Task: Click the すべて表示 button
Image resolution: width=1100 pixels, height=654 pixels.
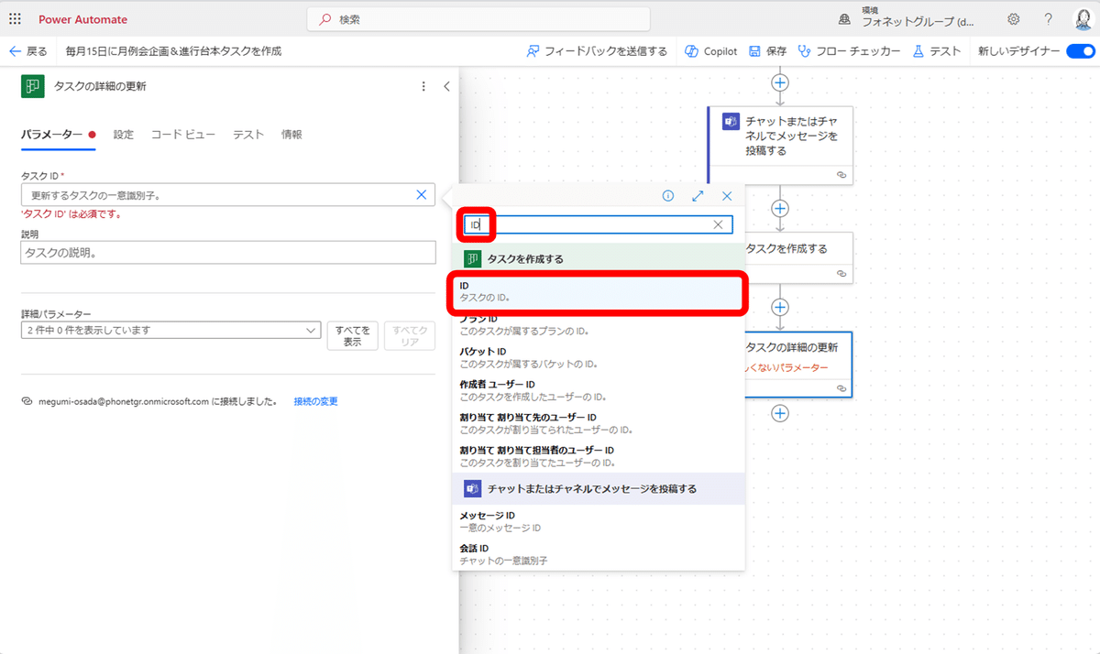Action: click(x=351, y=335)
